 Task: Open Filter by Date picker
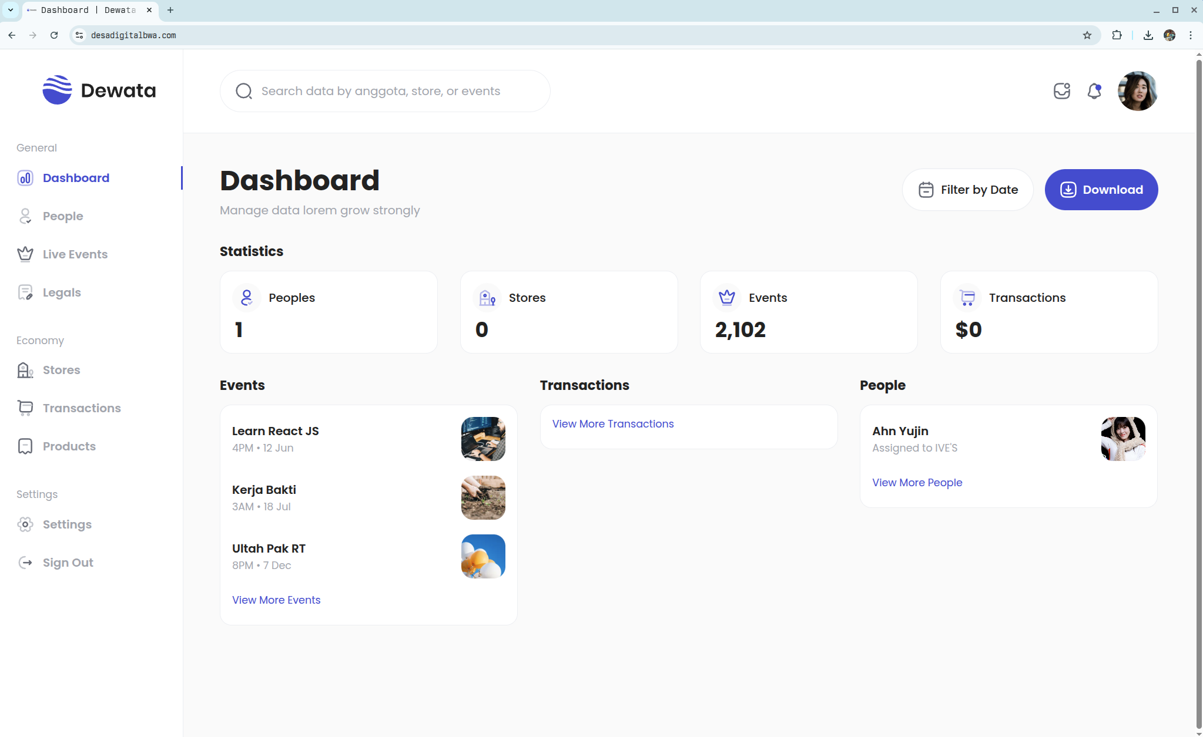coord(967,190)
